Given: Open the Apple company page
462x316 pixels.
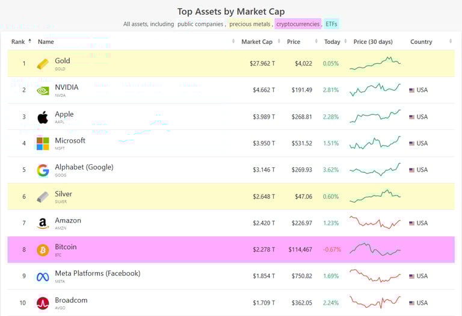Looking at the screenshot, I should [64, 114].
